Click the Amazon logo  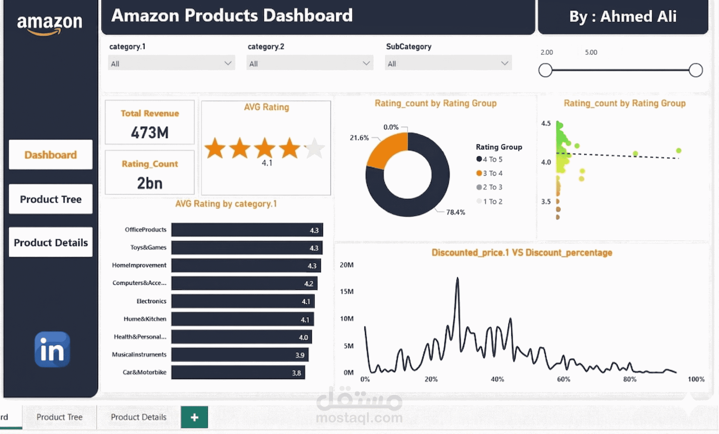[50, 24]
